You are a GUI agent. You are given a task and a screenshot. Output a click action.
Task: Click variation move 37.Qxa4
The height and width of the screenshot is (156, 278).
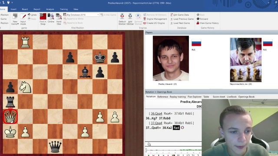point(156,123)
